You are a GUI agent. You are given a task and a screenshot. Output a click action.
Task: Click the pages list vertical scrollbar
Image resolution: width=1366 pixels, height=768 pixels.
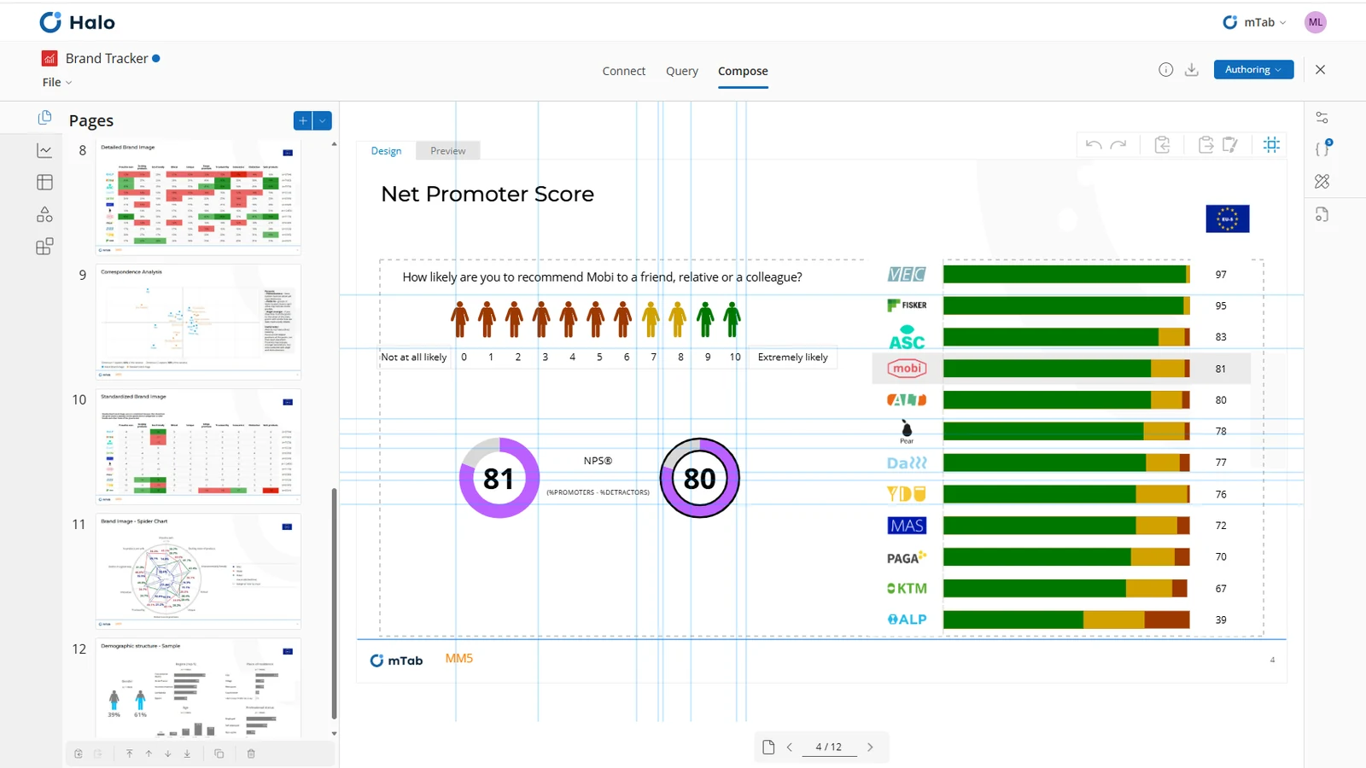pyautogui.click(x=334, y=604)
